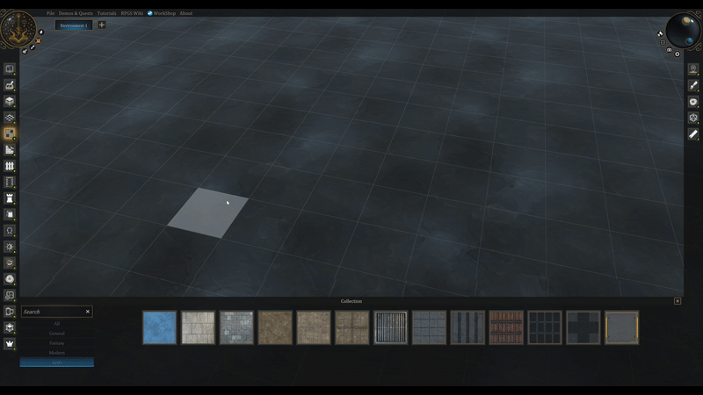Click the dropper icon near the logo
This screenshot has height=395, width=703.
[x=33, y=47]
